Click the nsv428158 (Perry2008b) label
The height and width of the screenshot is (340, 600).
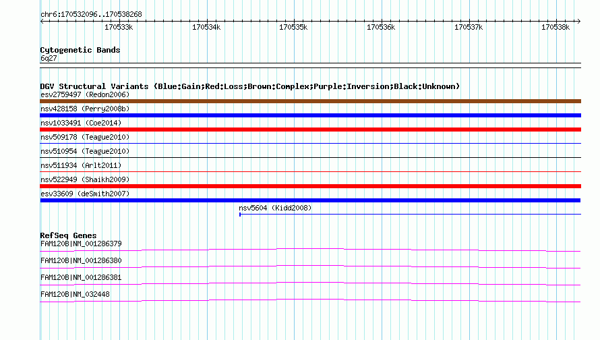(x=85, y=109)
